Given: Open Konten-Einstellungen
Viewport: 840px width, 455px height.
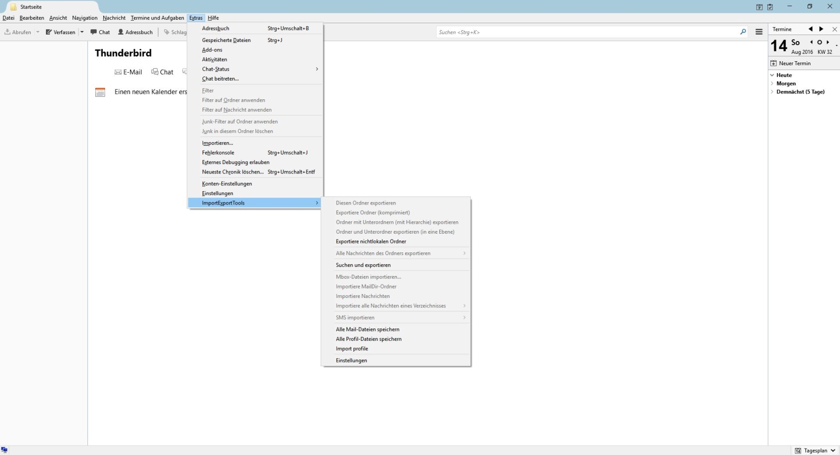Looking at the screenshot, I should coord(255,184).
